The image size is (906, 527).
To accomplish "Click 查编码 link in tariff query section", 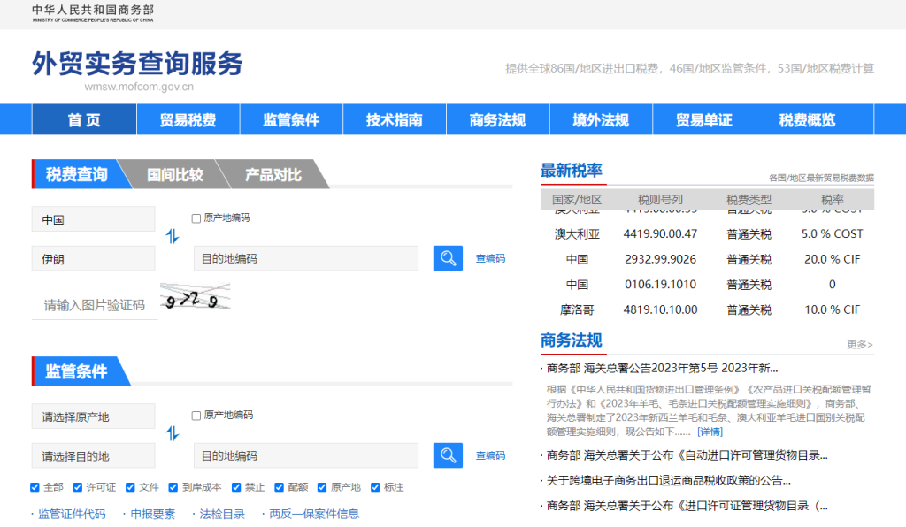I will click(490, 258).
